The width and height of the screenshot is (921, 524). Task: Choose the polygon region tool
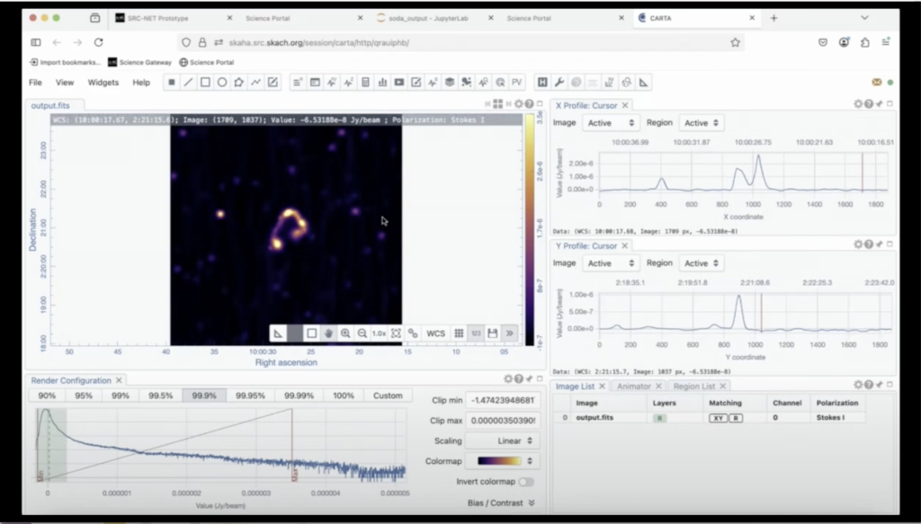[239, 83]
